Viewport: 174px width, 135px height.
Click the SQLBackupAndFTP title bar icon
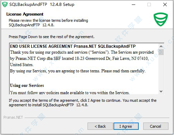[x=5, y=4]
